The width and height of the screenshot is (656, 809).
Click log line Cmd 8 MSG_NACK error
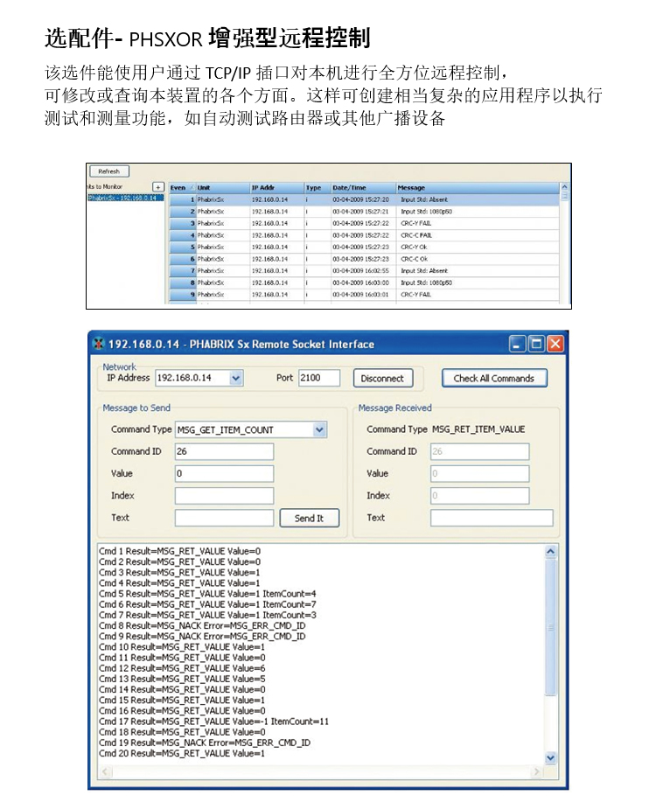202,626
